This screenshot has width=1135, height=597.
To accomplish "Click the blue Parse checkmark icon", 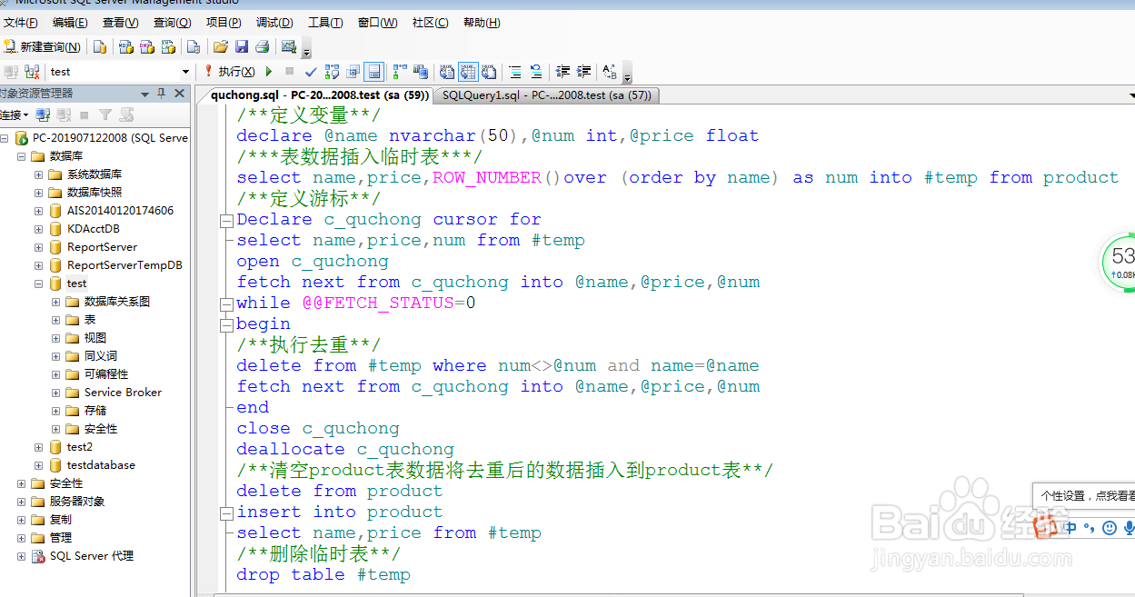I will pos(311,71).
